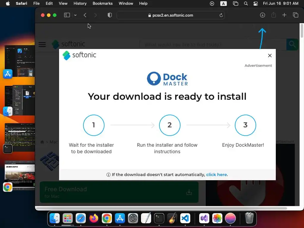This screenshot has width=304, height=228.
Task: Click the date and time in menu bar
Action: 281,4
